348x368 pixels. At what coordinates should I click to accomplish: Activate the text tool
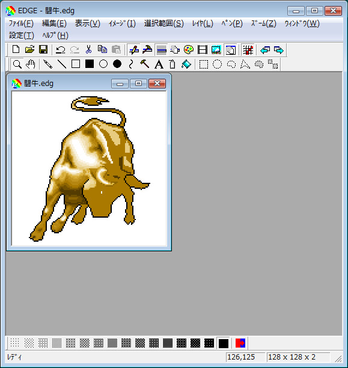point(159,64)
